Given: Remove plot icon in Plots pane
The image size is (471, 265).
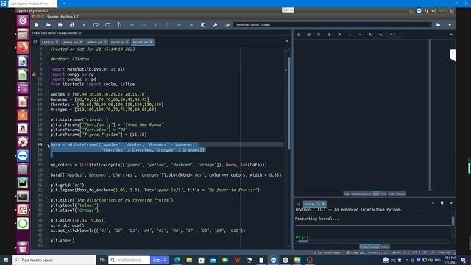Looking at the screenshot, I should [x=329, y=35].
